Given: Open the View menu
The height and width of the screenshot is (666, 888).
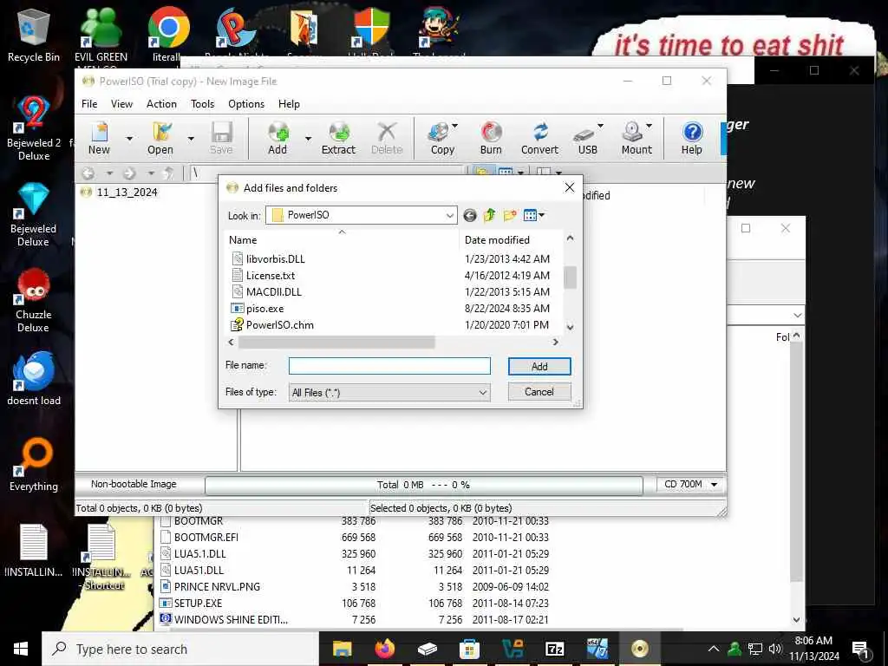Looking at the screenshot, I should coord(121,104).
